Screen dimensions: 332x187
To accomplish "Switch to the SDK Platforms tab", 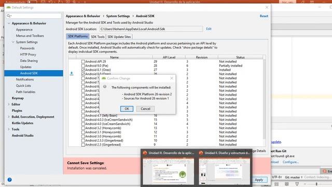I will coord(78,36).
